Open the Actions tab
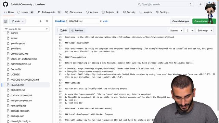 coord(92,12)
